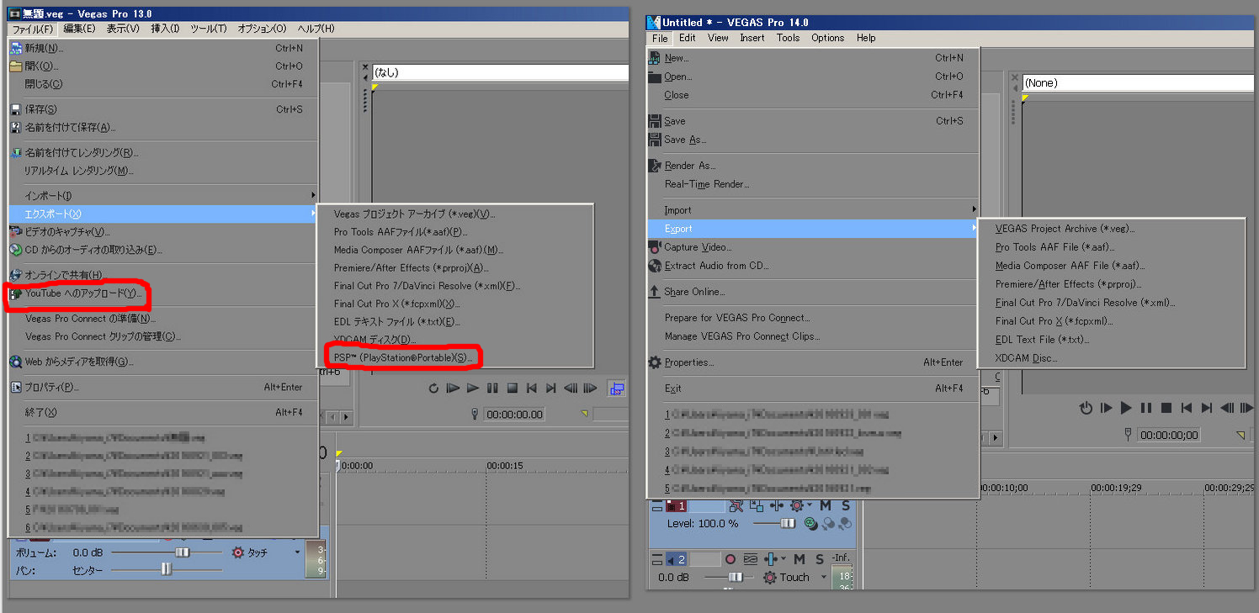The image size is (1259, 613).
Task: Pause playback in Vegas Pro 13 preview
Action: [492, 388]
